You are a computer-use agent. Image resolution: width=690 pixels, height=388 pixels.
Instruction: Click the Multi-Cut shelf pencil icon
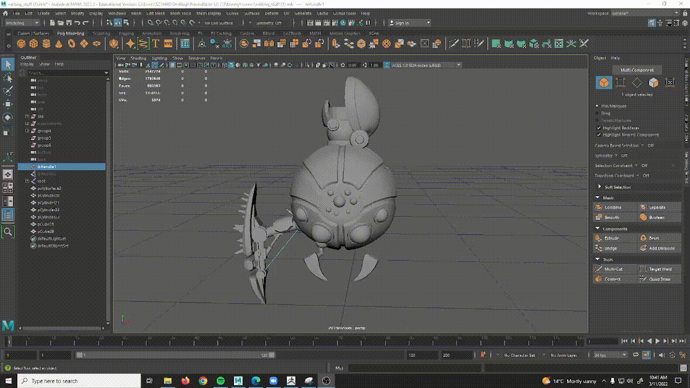tap(454, 44)
